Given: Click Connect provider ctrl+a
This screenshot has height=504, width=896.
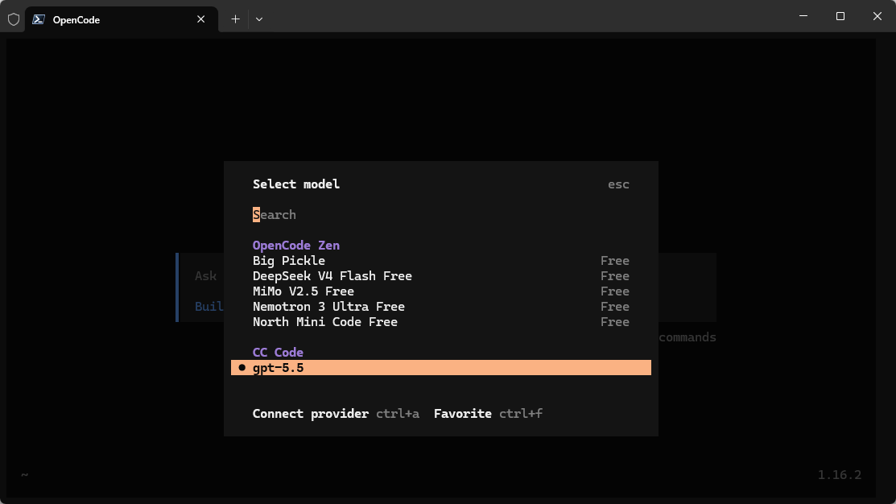Looking at the screenshot, I should tap(336, 414).
